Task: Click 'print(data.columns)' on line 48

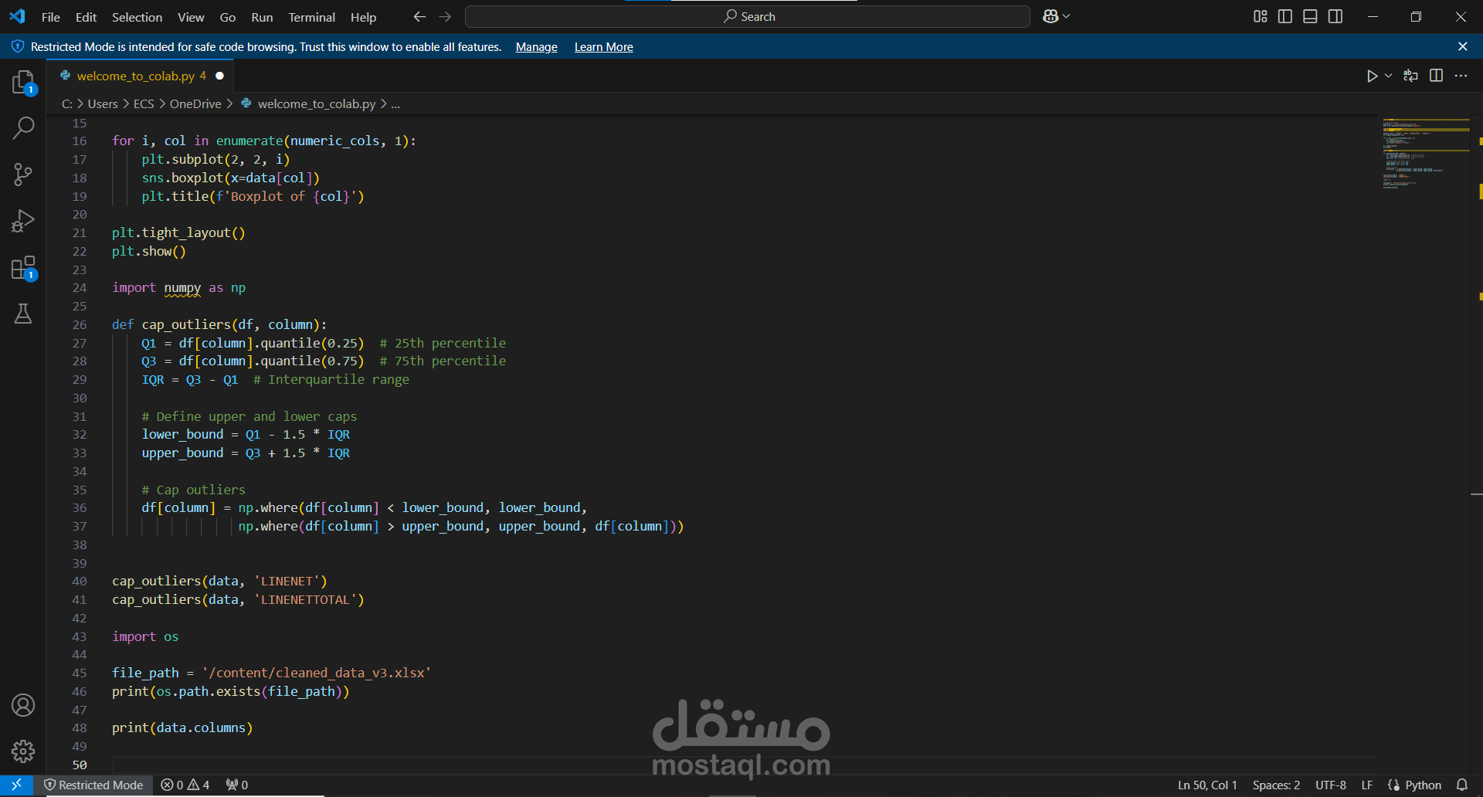Action: 182,728
